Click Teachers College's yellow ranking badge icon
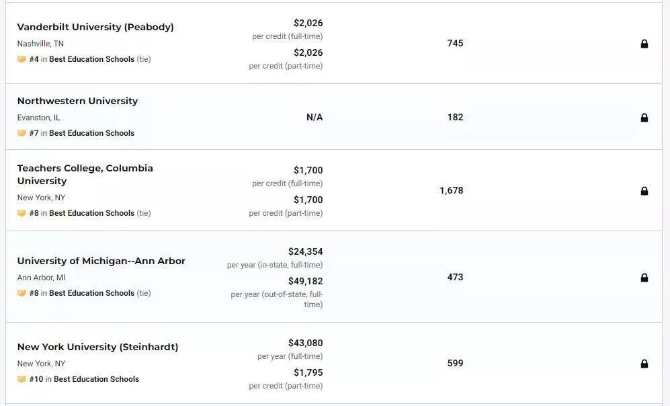670x406 pixels. [22, 213]
